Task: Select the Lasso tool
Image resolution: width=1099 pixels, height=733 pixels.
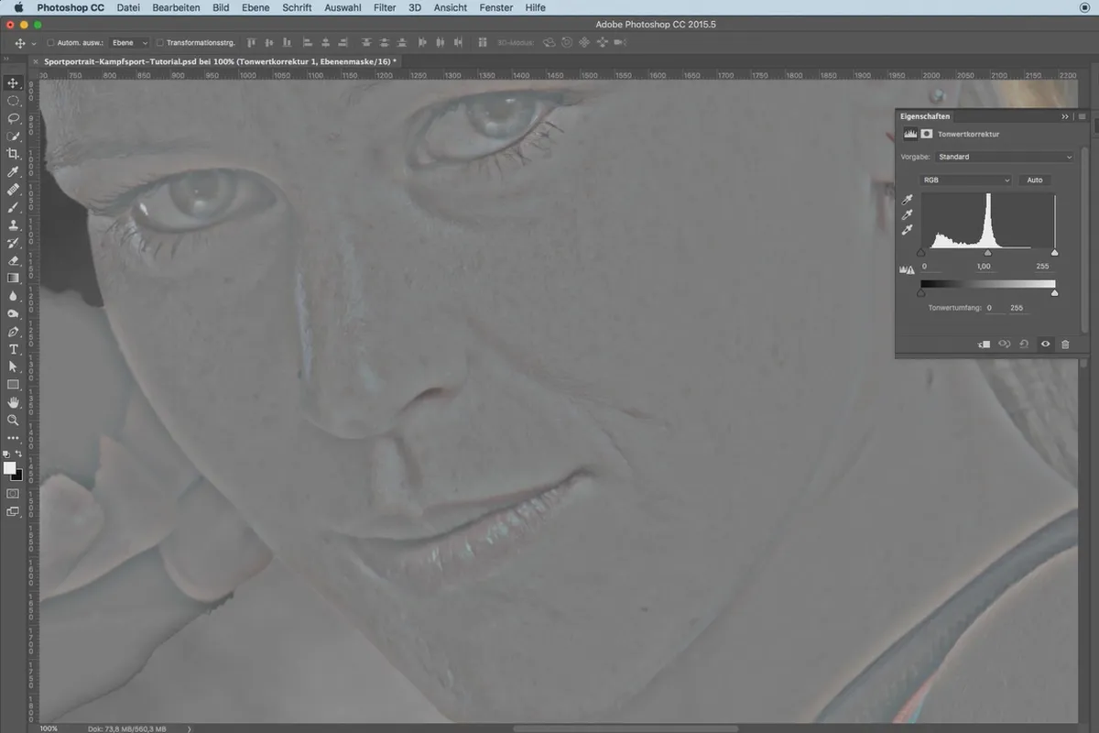Action: click(x=13, y=118)
